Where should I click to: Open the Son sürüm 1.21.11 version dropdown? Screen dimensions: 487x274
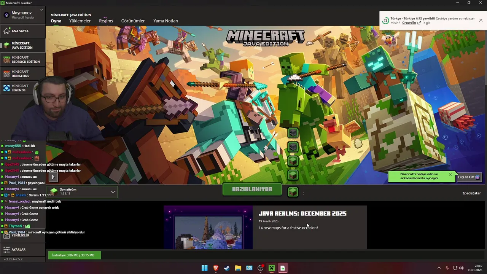pos(82,192)
